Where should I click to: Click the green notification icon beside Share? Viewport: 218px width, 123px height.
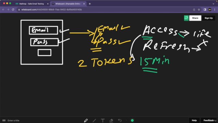tap(186, 18)
